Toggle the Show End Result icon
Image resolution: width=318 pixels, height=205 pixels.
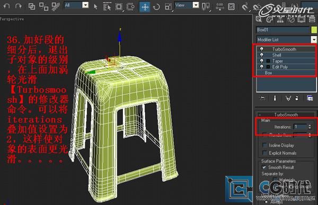point(275,99)
